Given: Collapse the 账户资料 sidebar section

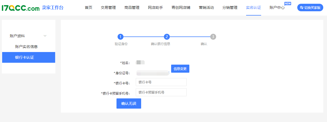Looking at the screenshot, I should 45,36.
